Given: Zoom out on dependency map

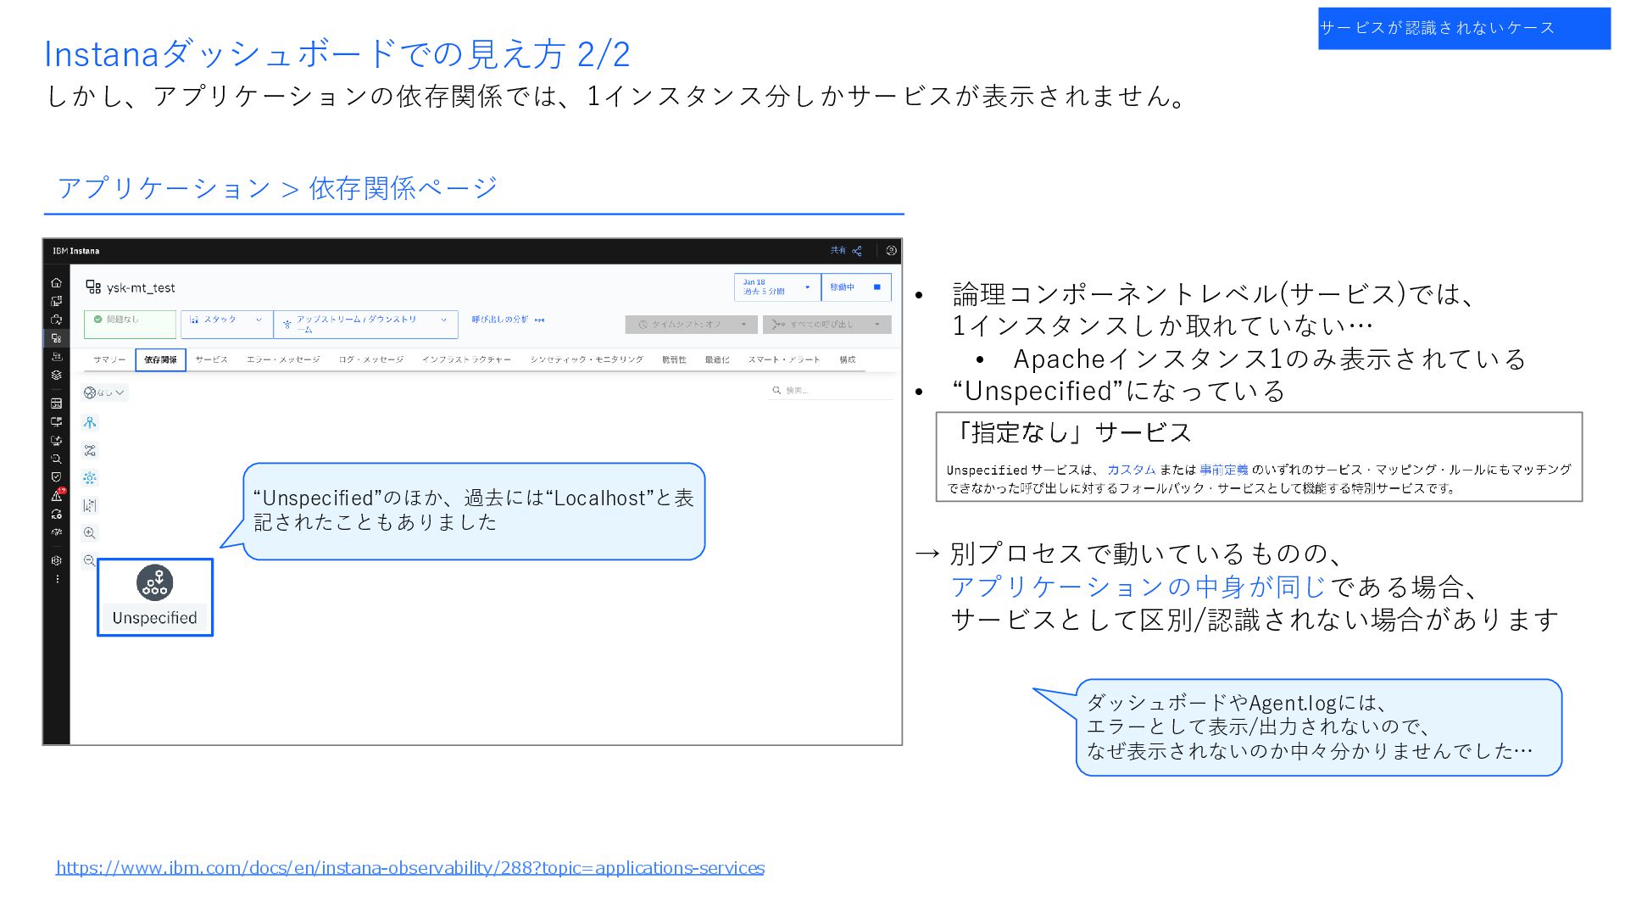Looking at the screenshot, I should (x=90, y=560).
